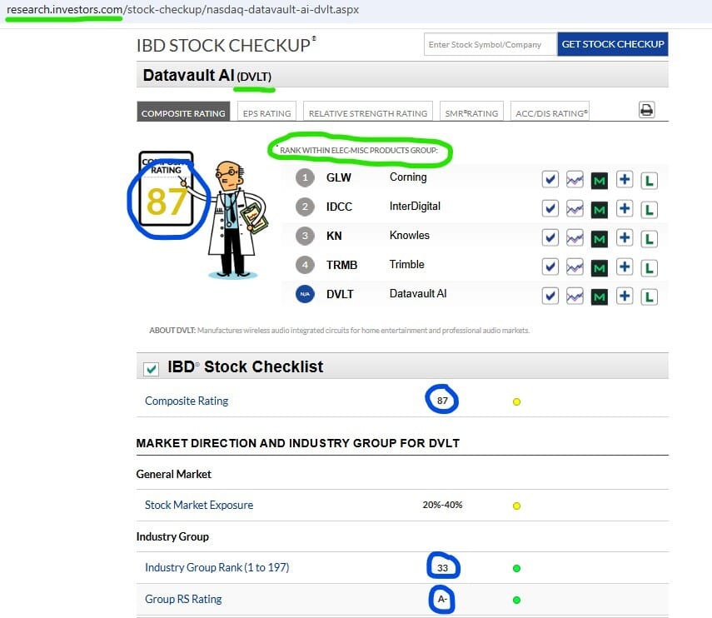
Task: Open chart icon for InterDigital row
Action: click(575, 209)
